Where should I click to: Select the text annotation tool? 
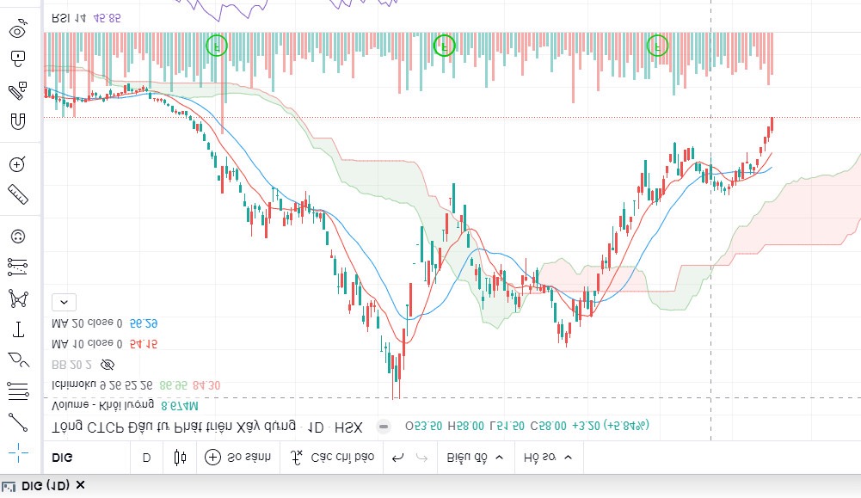(18, 329)
